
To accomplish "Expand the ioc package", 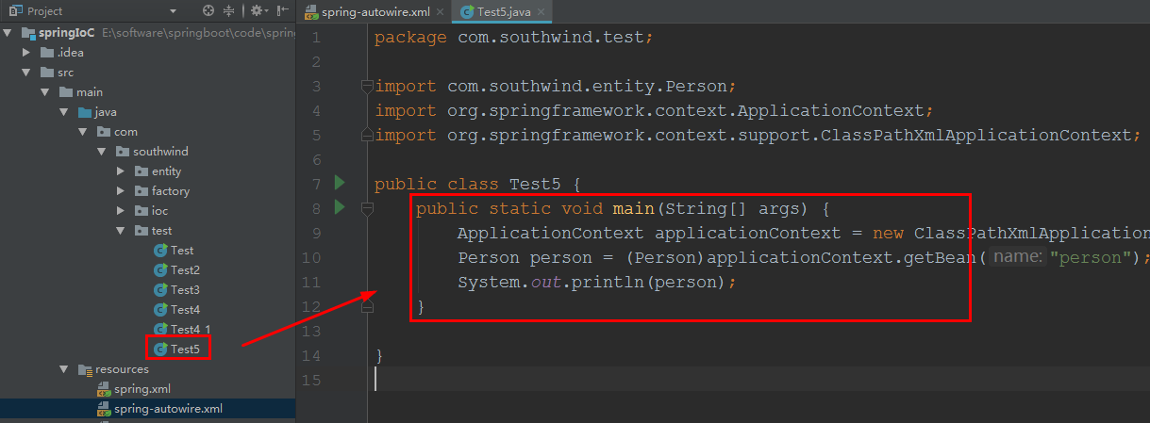I will (120, 210).
